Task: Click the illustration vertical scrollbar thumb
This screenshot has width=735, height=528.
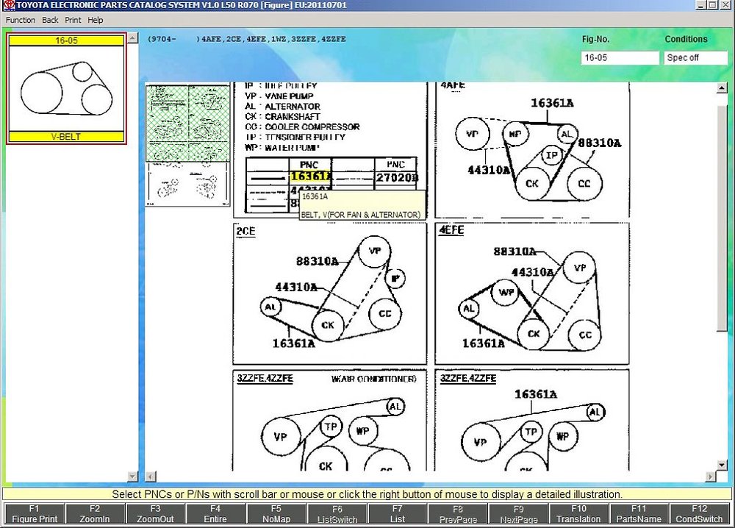Action: pyautogui.click(x=722, y=218)
